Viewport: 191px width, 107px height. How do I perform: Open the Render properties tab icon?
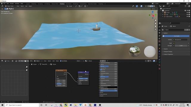coord(159,30)
